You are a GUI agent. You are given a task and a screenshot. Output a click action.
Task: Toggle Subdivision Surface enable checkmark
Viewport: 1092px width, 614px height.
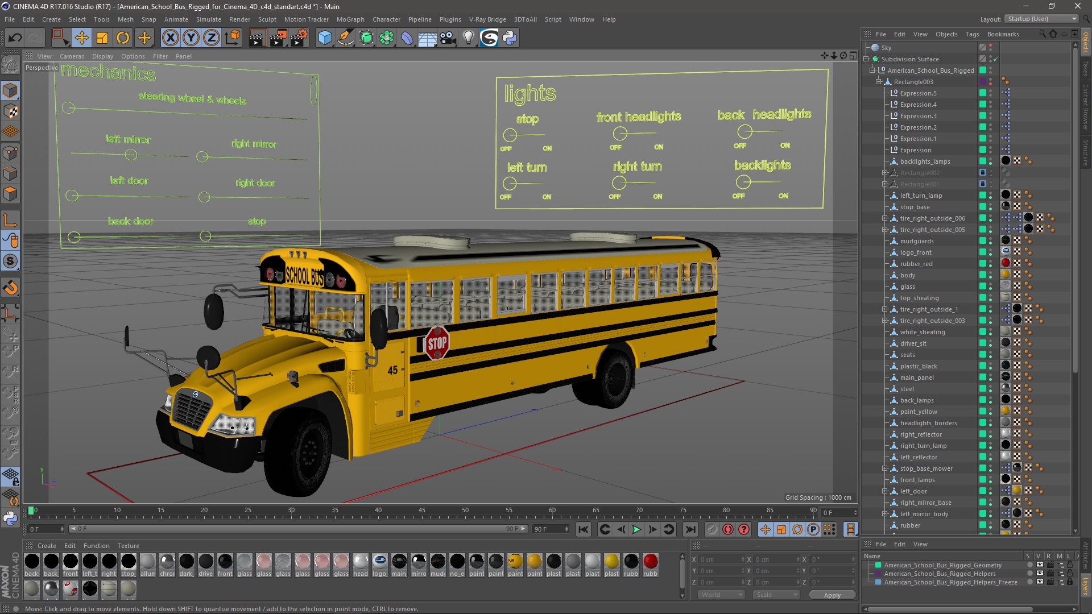click(996, 59)
